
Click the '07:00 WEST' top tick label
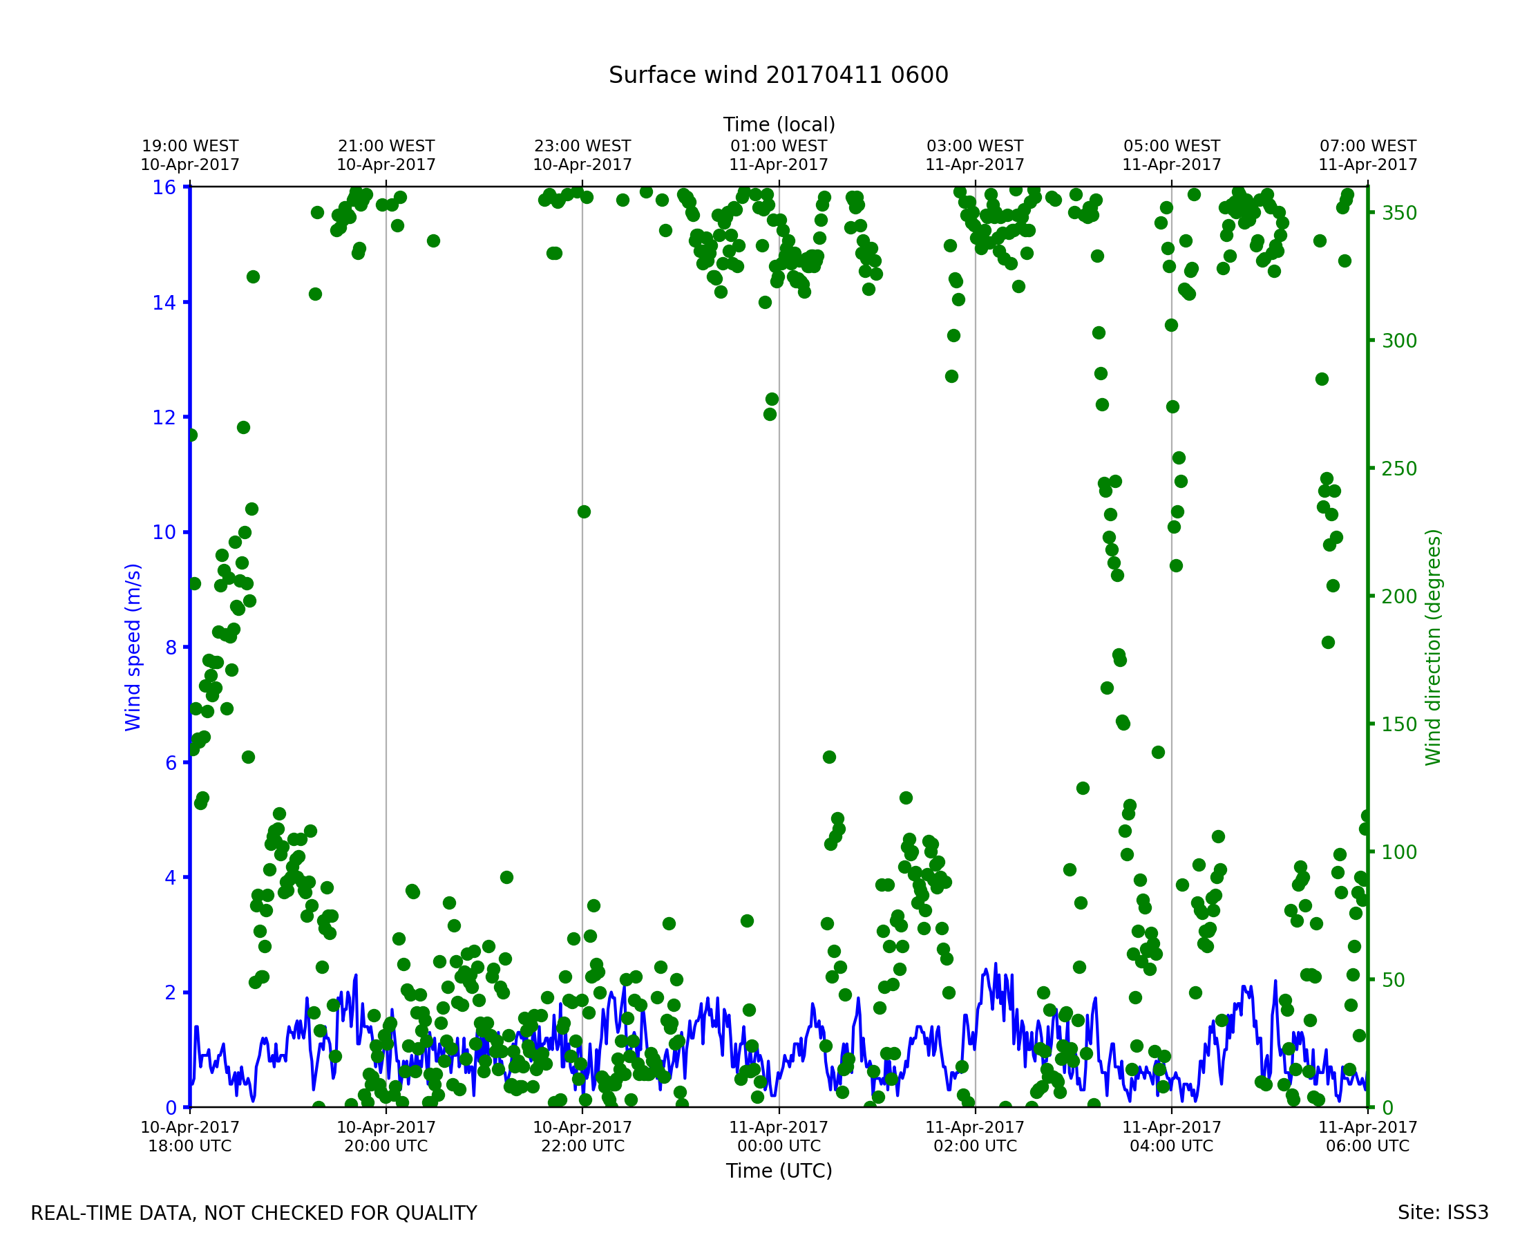tap(1367, 147)
